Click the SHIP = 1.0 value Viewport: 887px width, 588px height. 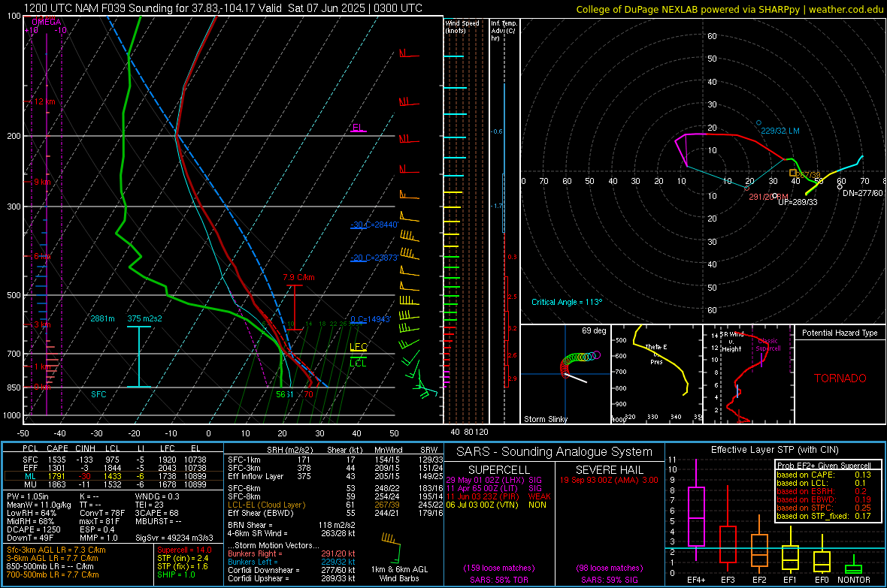[176, 574]
